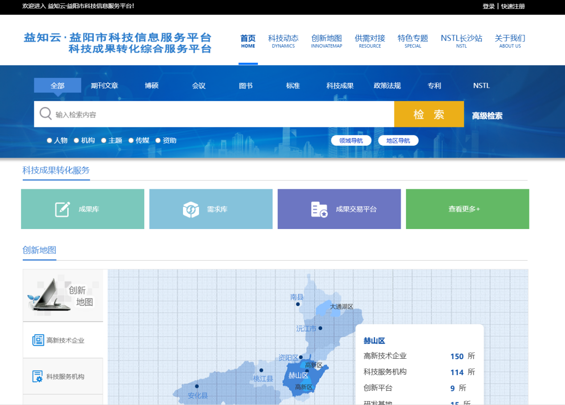Click the 高新技术企业 sidebar icon
The height and width of the screenshot is (405, 565).
click(38, 340)
